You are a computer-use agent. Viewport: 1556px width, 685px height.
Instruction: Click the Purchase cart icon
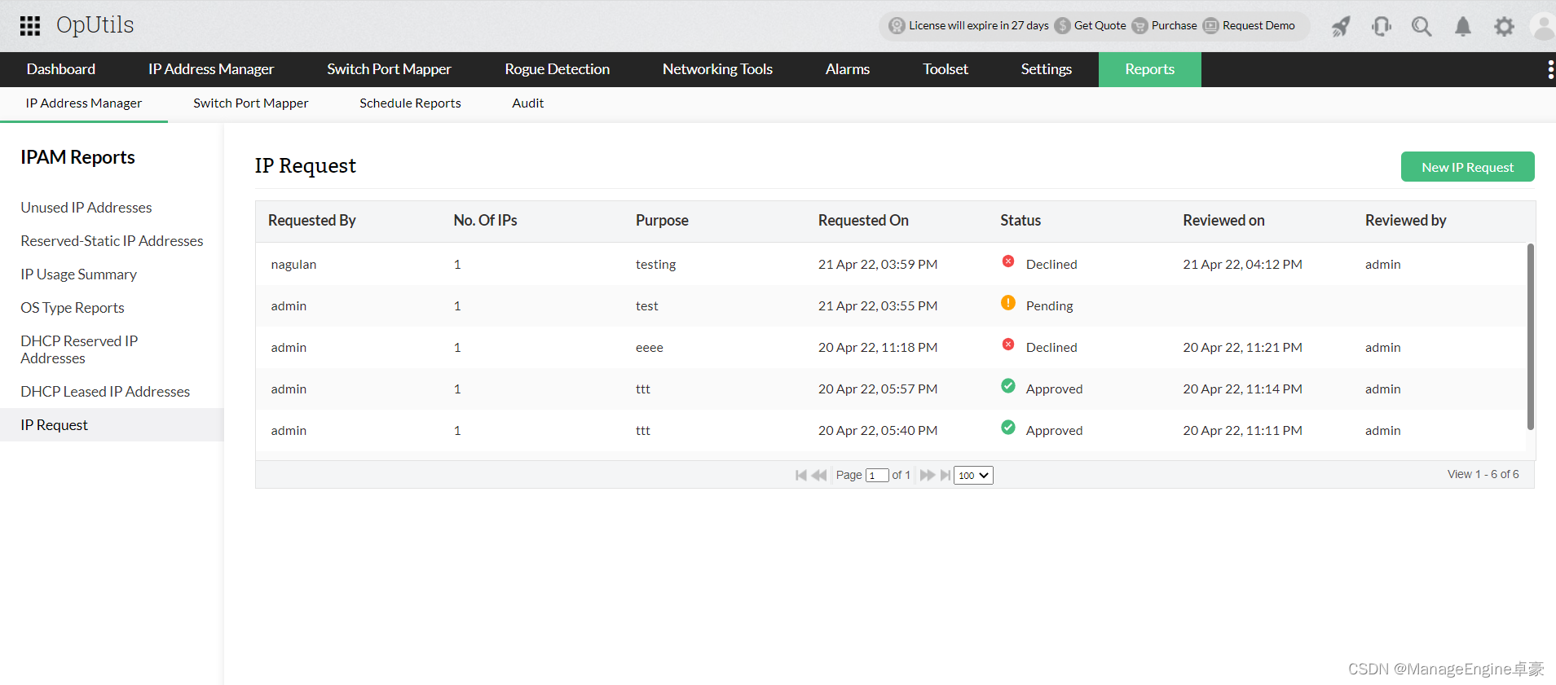pos(1139,25)
